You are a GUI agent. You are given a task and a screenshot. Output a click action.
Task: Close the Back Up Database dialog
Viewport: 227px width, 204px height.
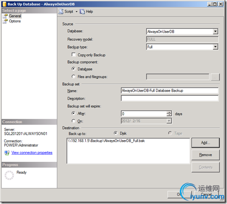tap(221, 4)
